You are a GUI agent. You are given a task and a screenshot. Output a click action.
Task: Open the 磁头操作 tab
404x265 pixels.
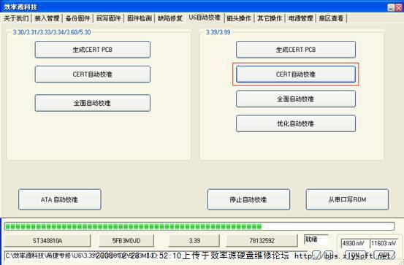pos(239,18)
